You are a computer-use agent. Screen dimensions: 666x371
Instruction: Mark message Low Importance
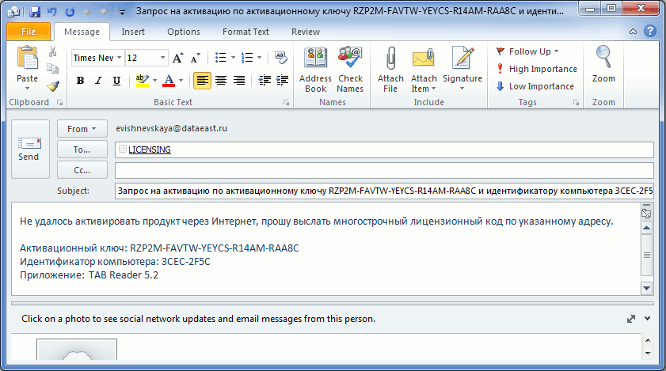(x=535, y=86)
